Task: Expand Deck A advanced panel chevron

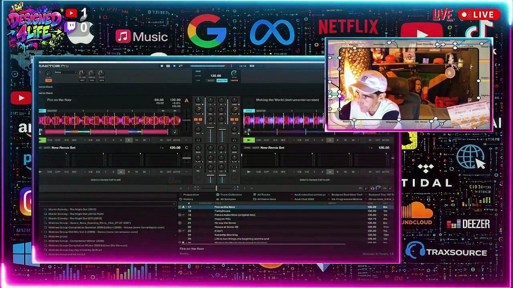Action: coord(186,140)
